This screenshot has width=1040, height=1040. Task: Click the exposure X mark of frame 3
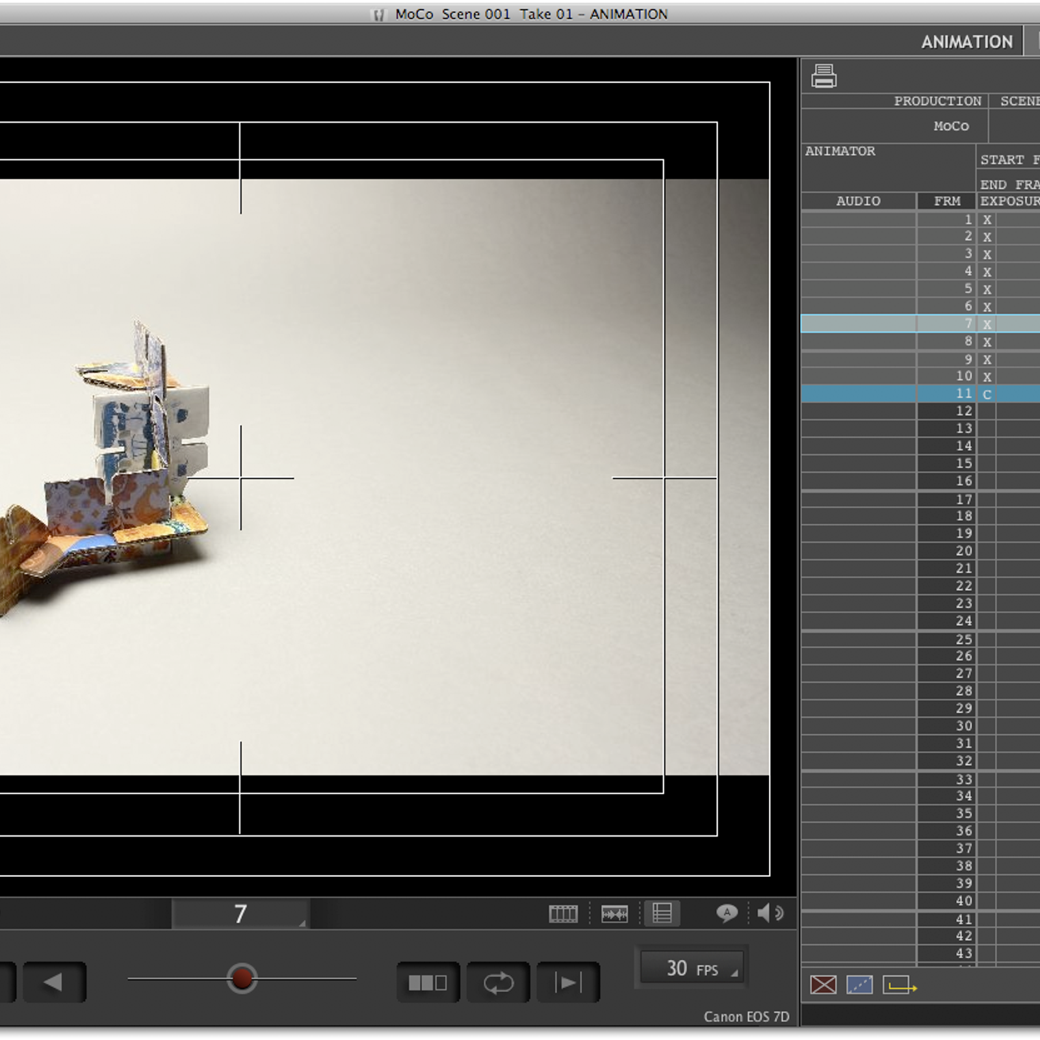987,255
